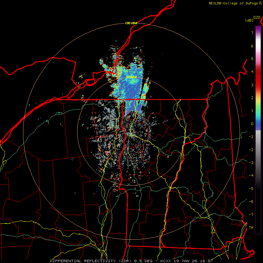The width and height of the screenshot is (263, 263).
Task: Click the 4 dB value on the color scale
Action: pyautogui.click(x=252, y=72)
